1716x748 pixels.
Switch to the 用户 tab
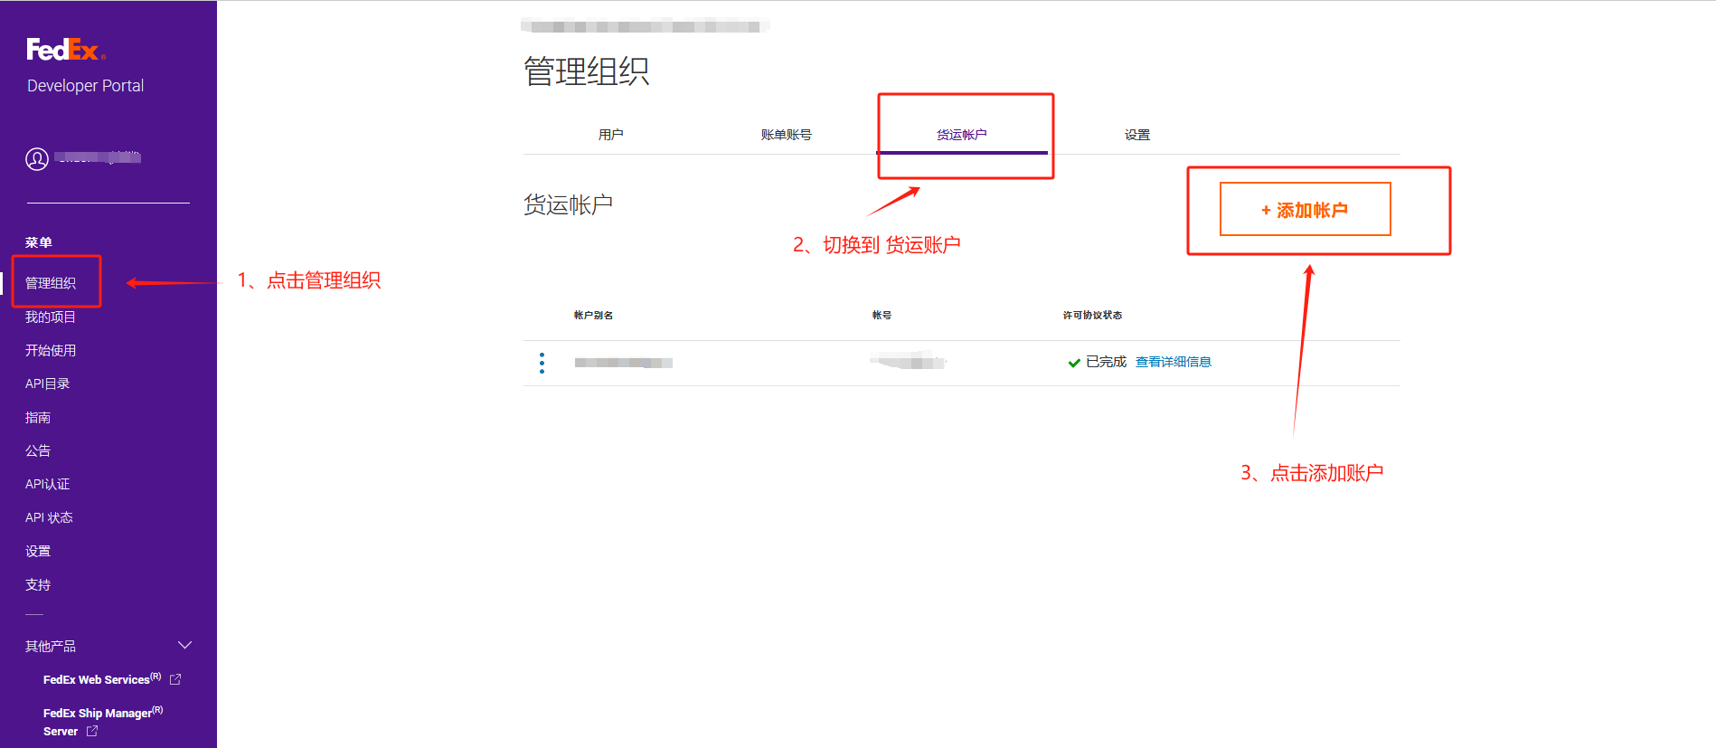(x=610, y=135)
